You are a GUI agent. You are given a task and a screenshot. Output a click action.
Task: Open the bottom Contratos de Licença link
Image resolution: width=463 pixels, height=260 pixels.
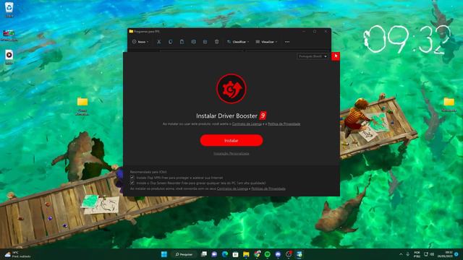[x=232, y=188]
